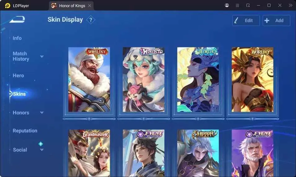Minimize the LDPlayer window
The height and width of the screenshot is (177, 296).
[x=258, y=5]
